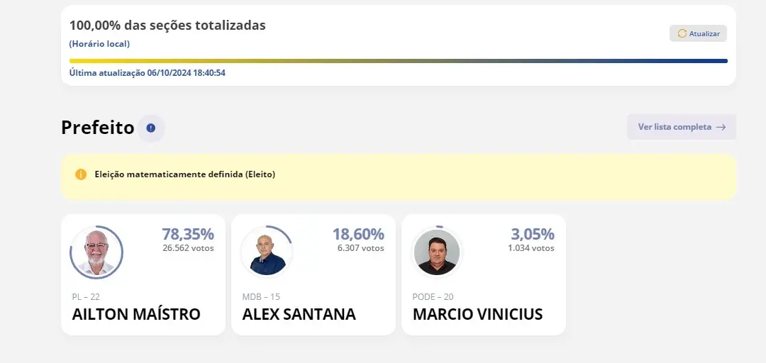
Task: Click the sections totalized progress bar
Action: tap(398, 61)
